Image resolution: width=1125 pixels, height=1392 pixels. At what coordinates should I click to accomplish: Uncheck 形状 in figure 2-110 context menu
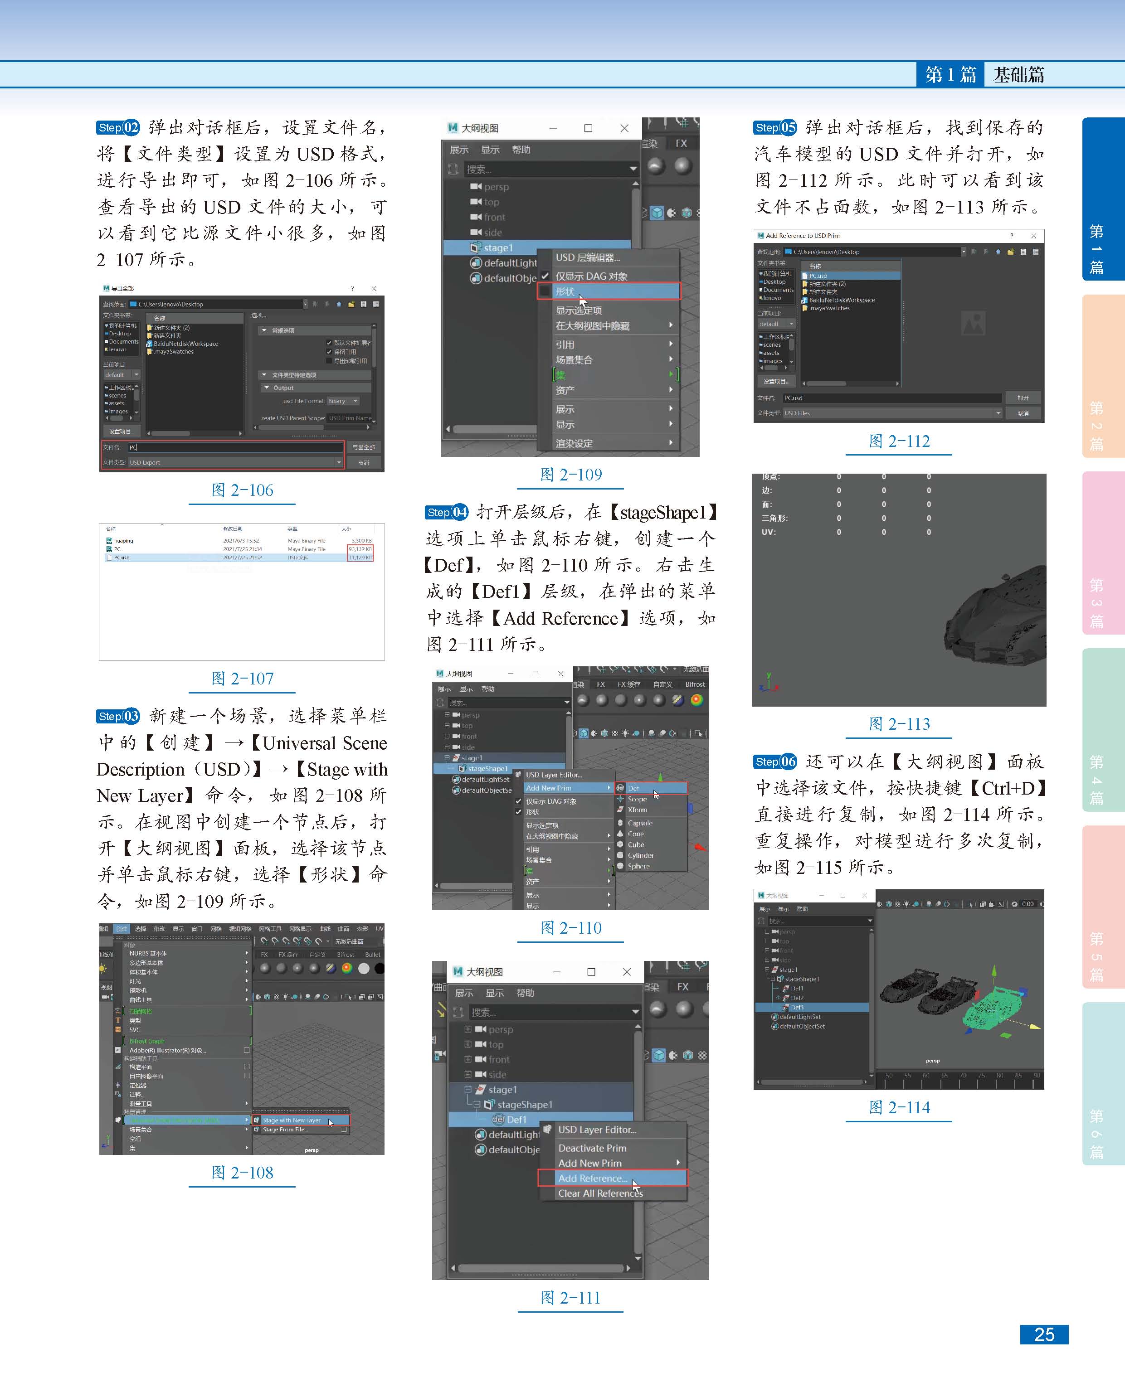click(518, 812)
